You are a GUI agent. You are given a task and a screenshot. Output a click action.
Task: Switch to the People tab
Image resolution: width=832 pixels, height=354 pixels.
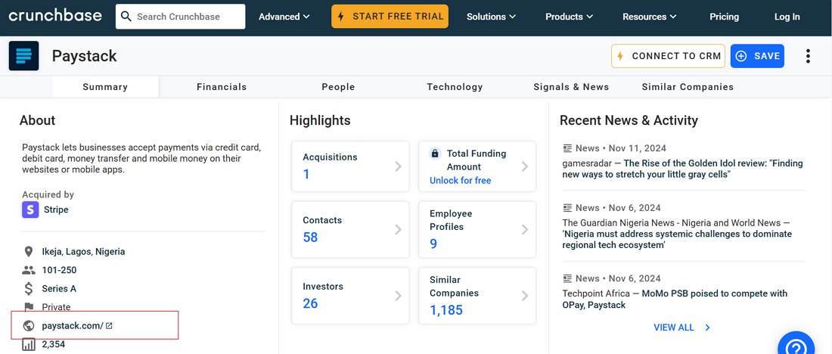(338, 87)
